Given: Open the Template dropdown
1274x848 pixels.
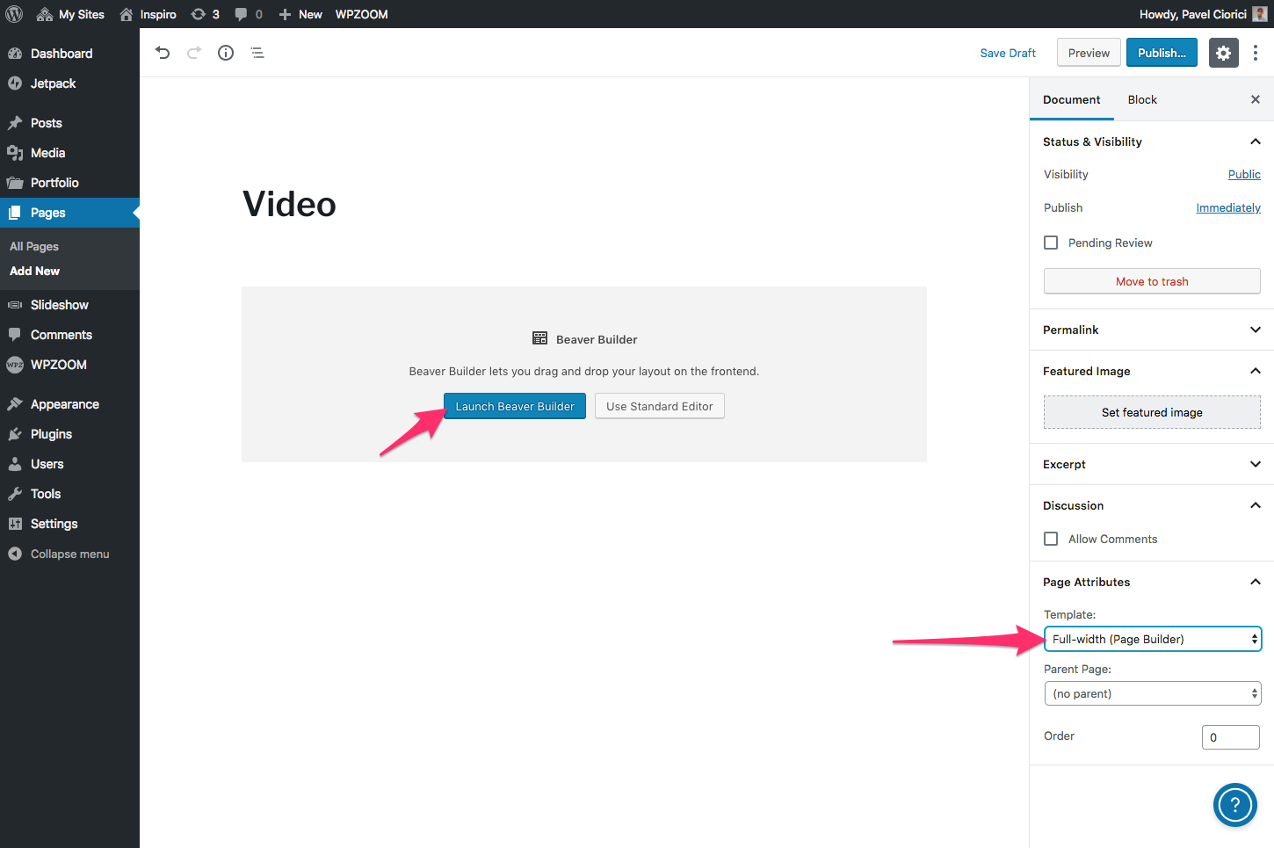Looking at the screenshot, I should [x=1152, y=639].
